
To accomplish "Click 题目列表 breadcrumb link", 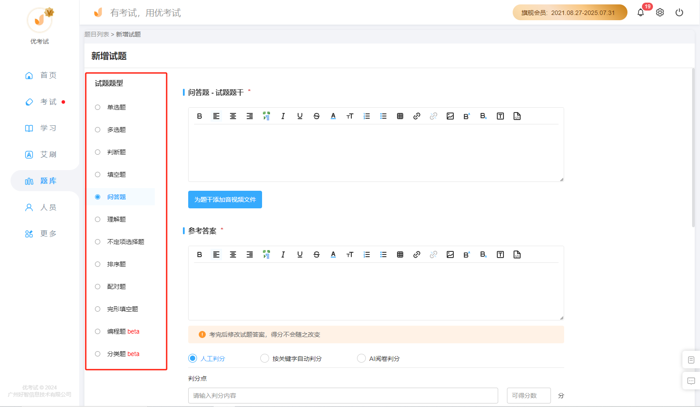I will coord(97,34).
